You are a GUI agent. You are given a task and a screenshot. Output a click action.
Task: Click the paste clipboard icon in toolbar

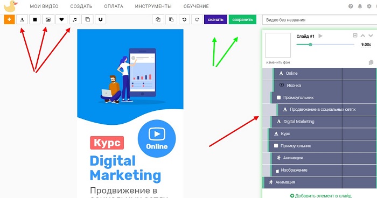point(171,19)
